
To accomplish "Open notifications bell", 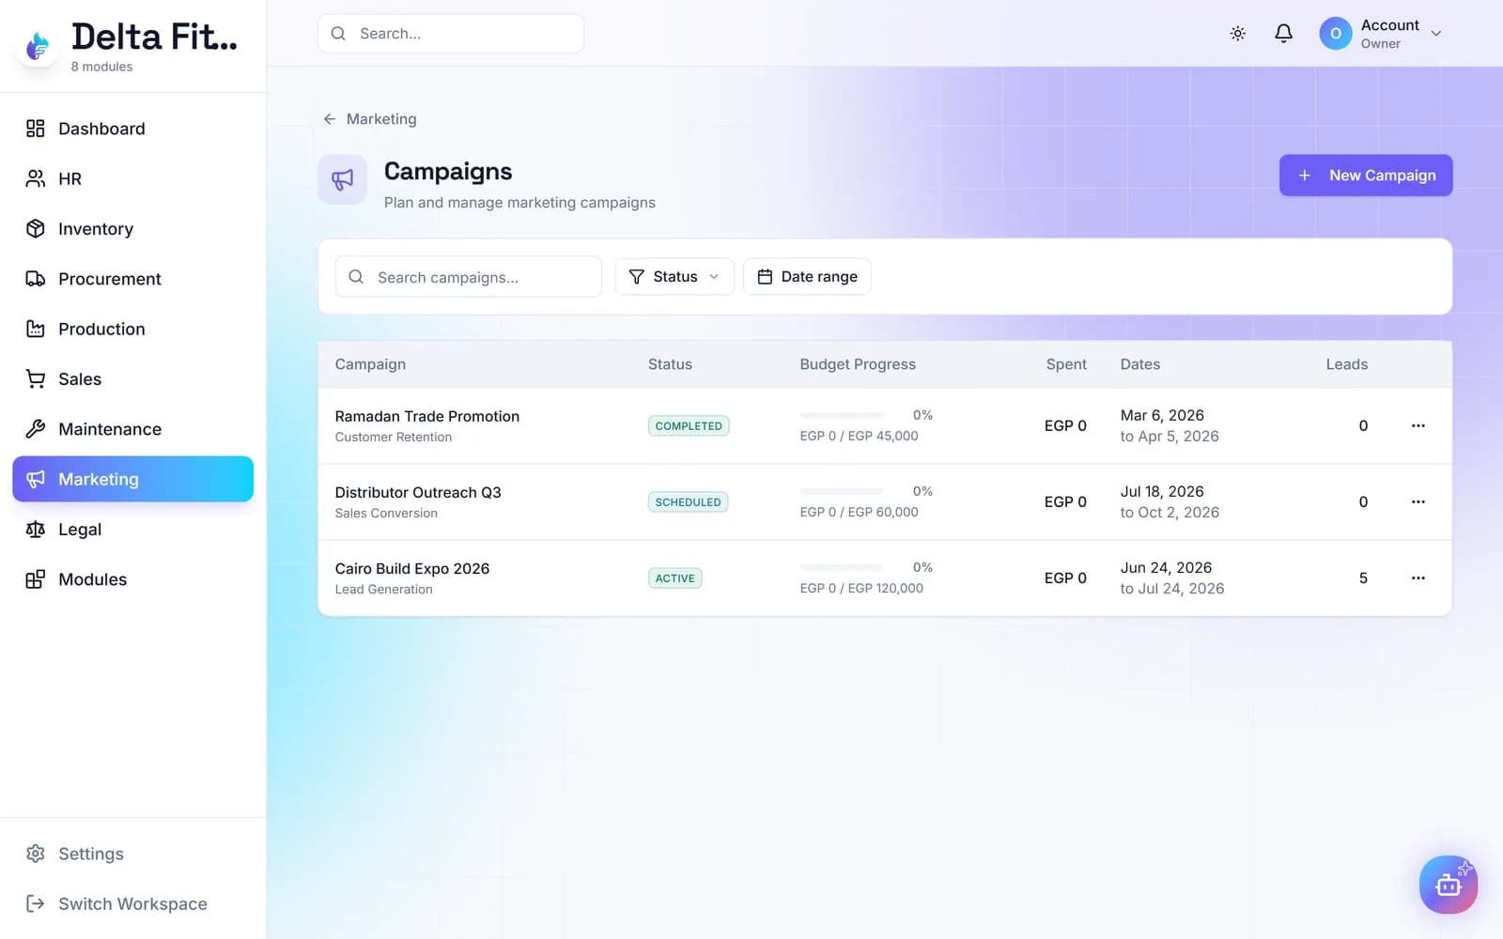I will pyautogui.click(x=1283, y=34).
